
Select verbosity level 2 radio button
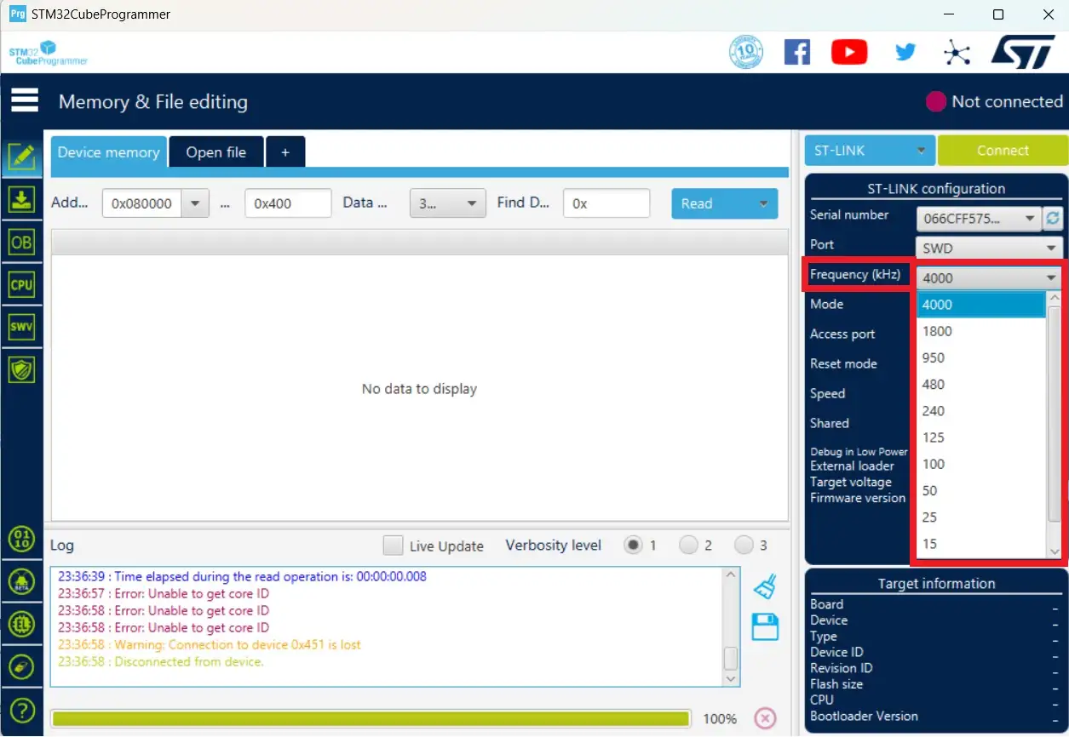[x=689, y=545]
